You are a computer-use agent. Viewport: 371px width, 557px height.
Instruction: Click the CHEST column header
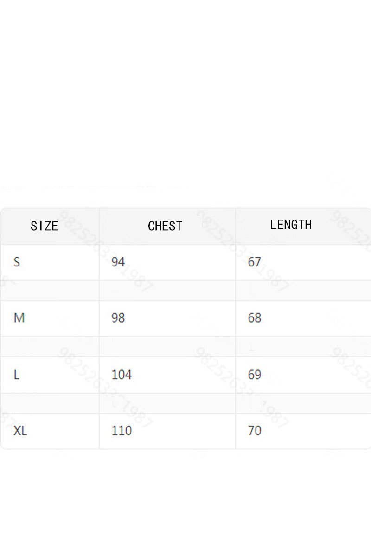click(165, 226)
